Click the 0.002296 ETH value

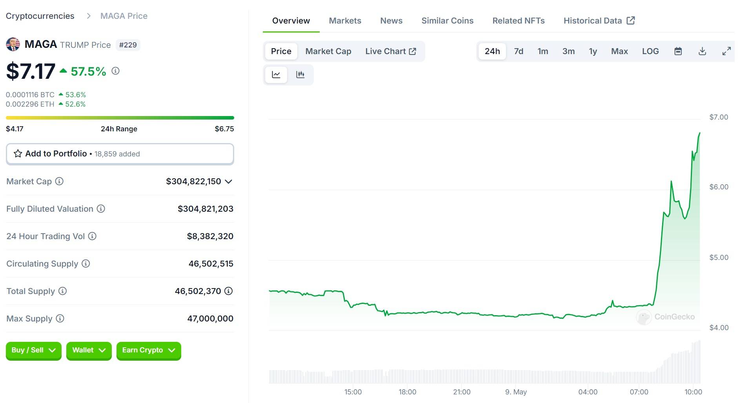coord(30,104)
